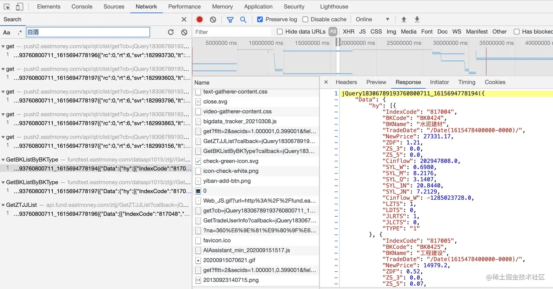Collapse first GetBKListByBKType search result group
This screenshot has width=553, height=289.
tap(3, 160)
